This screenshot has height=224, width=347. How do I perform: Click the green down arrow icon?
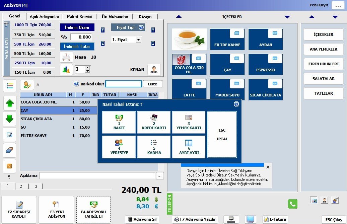point(9,119)
